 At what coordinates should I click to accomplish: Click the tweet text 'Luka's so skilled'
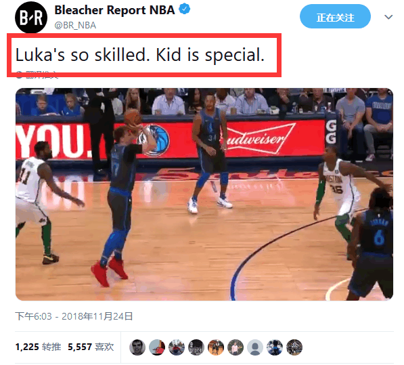click(x=83, y=55)
